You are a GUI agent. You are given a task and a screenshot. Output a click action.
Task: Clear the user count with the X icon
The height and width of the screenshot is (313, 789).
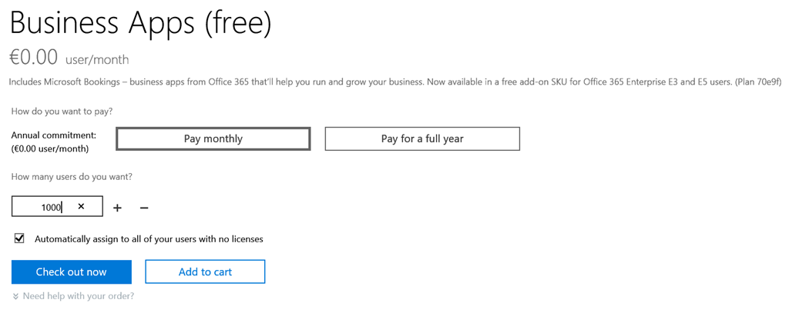click(x=81, y=207)
